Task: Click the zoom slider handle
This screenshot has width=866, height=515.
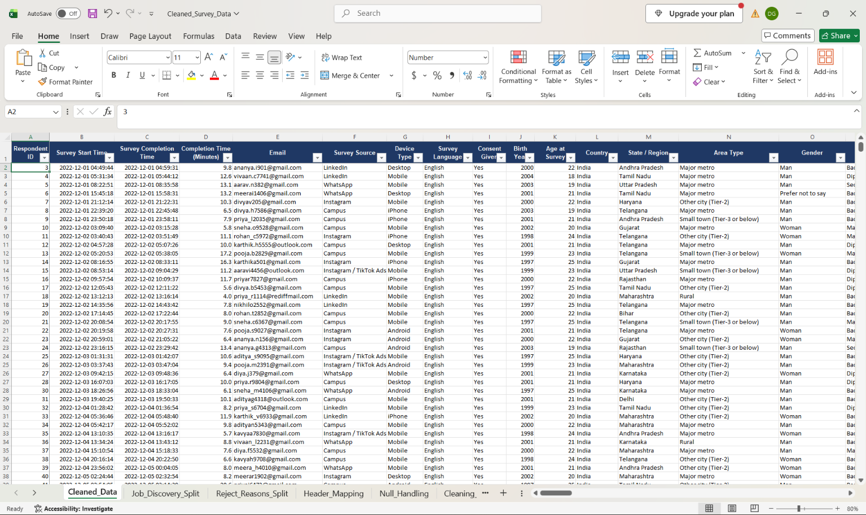Action: tap(799, 509)
